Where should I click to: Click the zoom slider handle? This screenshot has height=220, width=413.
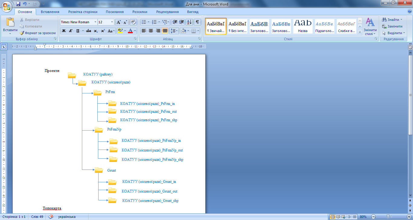[x=388, y=217]
